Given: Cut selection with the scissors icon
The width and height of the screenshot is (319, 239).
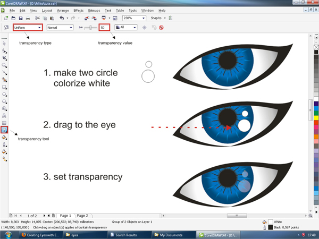Looking at the screenshot, I should (x=37, y=18).
